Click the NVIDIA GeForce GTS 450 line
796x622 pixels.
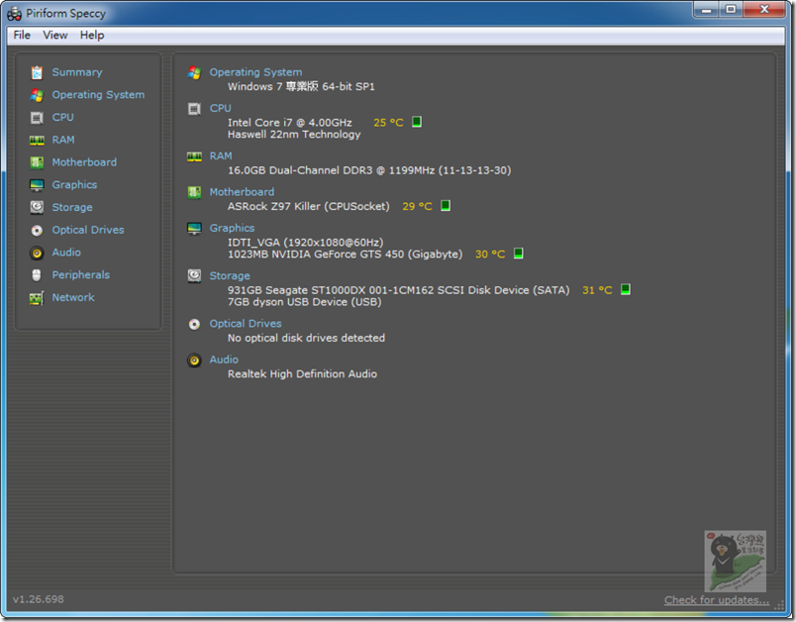tap(346, 254)
